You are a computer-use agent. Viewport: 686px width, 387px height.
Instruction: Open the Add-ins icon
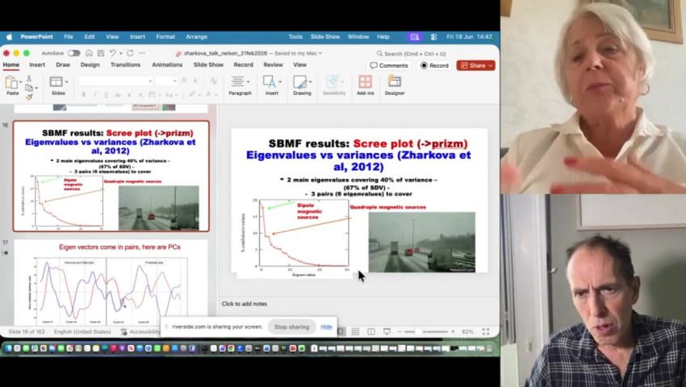tap(365, 81)
